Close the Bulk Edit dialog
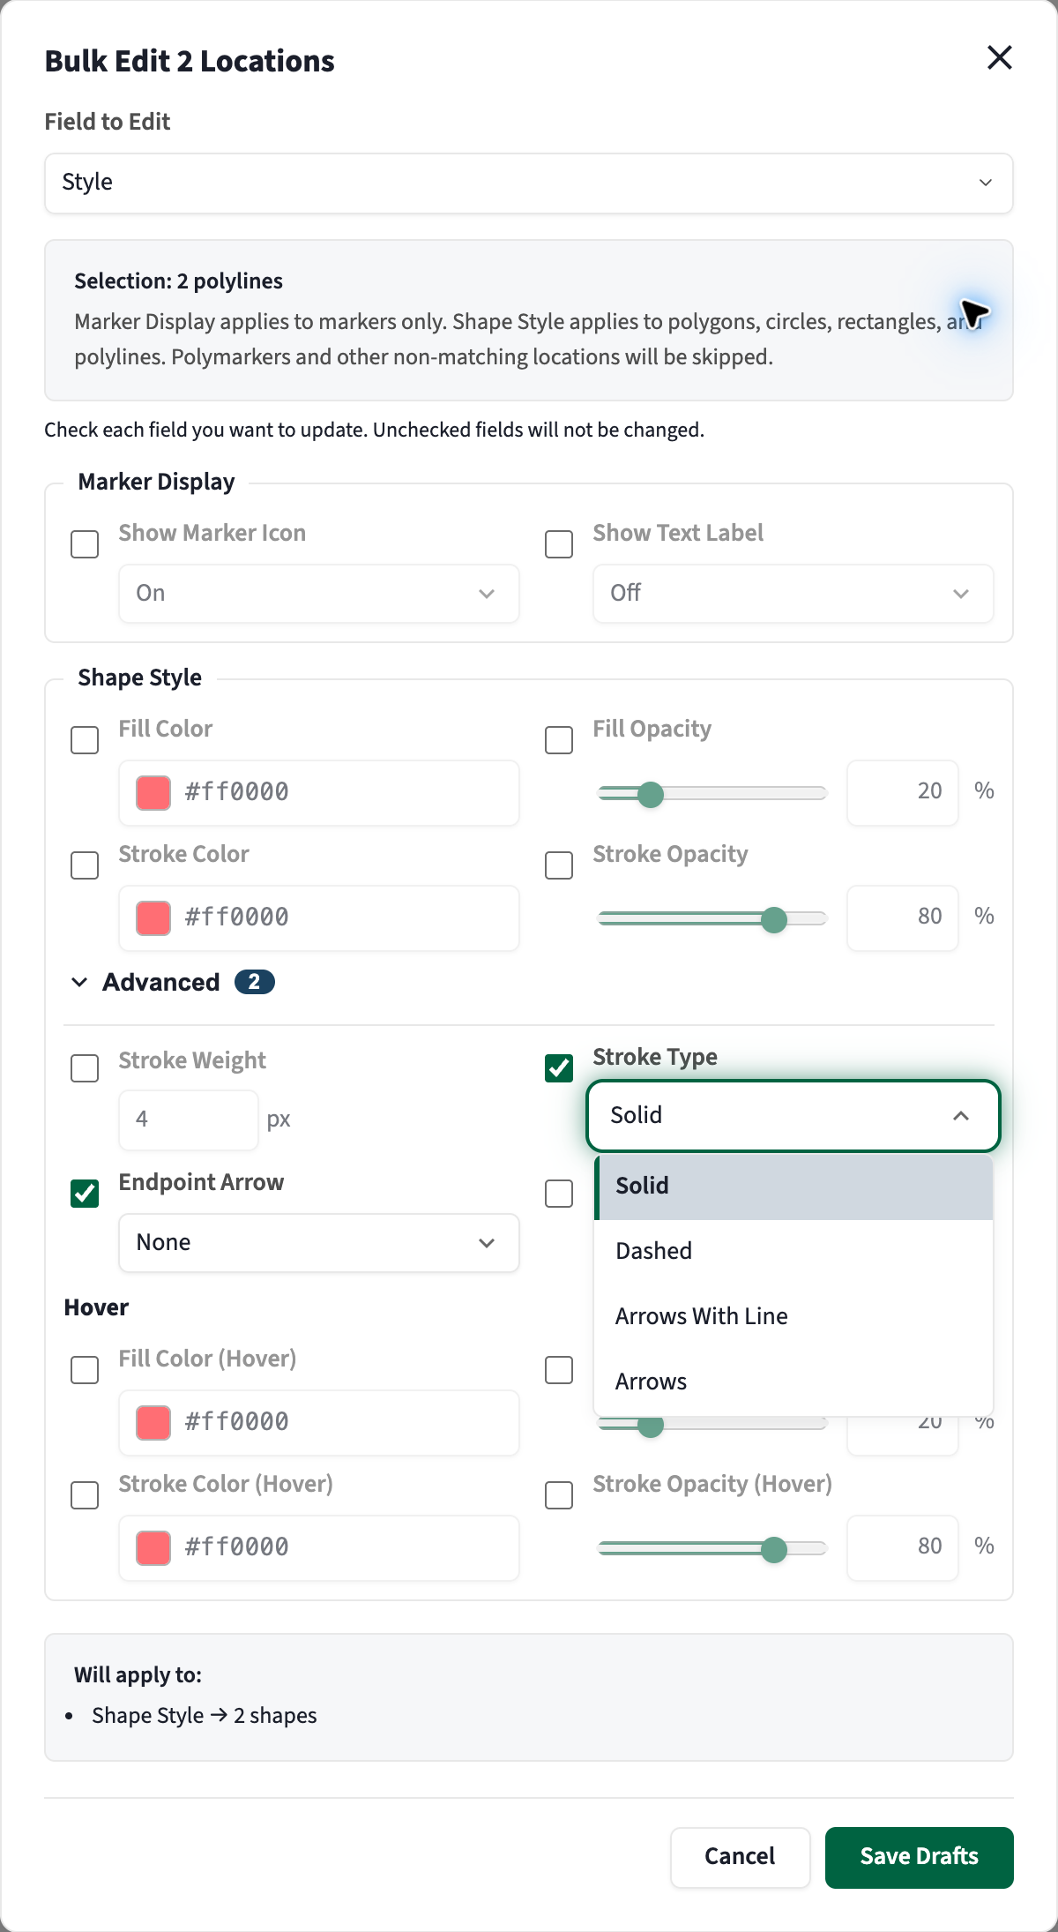The image size is (1058, 1932). (x=999, y=58)
